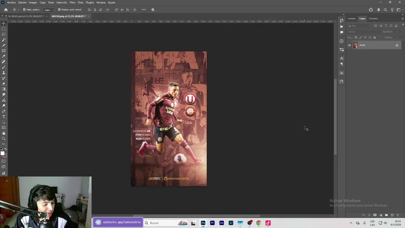Show hidden system tray icons chevron
The image size is (405, 228).
(x=351, y=223)
